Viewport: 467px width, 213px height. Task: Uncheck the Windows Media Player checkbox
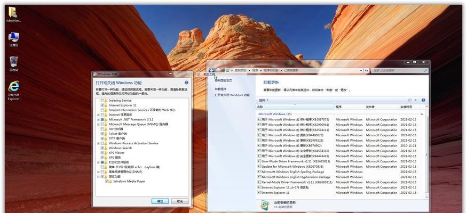pyautogui.click(x=107, y=181)
